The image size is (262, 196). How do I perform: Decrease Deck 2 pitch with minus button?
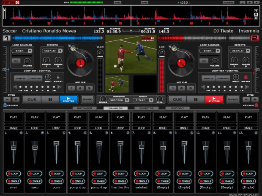tap(246, 99)
